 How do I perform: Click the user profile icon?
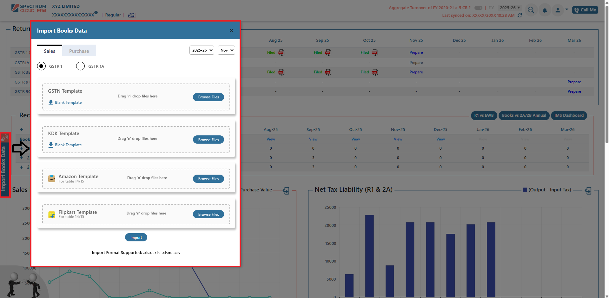click(x=558, y=10)
